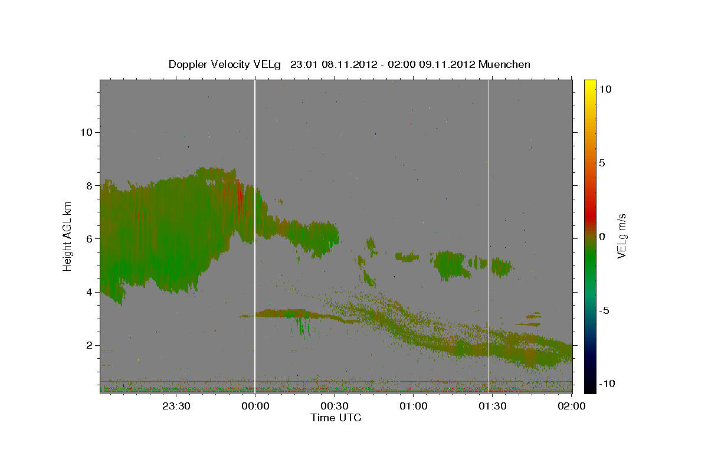Click the yellow top of the velocity colorbar
This screenshot has height=472, width=708.
(590, 86)
